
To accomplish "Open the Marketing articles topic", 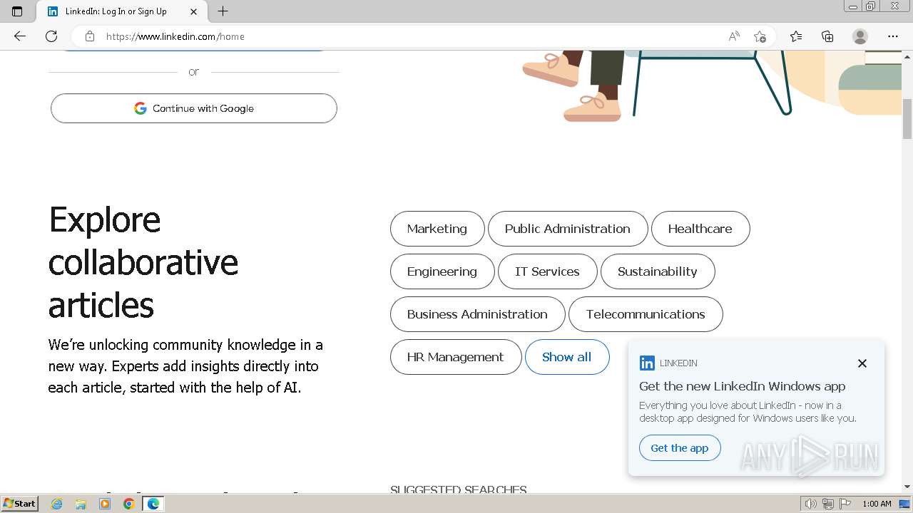I will (437, 229).
